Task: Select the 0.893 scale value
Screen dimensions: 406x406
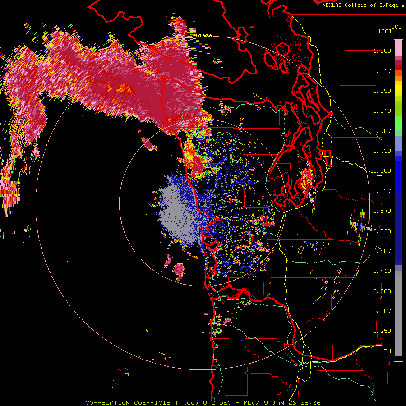Action: click(x=382, y=91)
